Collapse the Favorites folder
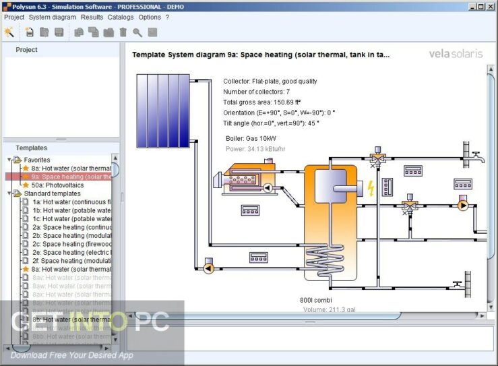 click(x=9, y=160)
